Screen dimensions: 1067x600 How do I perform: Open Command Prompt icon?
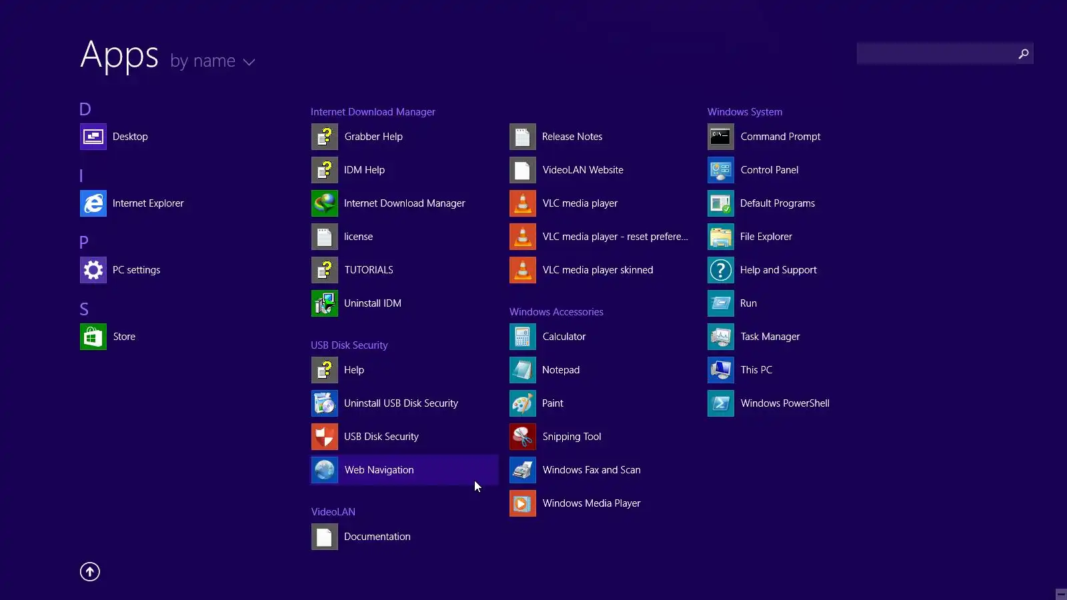pos(721,137)
